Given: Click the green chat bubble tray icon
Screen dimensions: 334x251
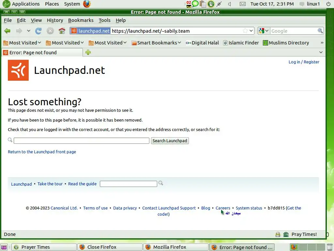Looking at the screenshot, I should coord(195,3).
